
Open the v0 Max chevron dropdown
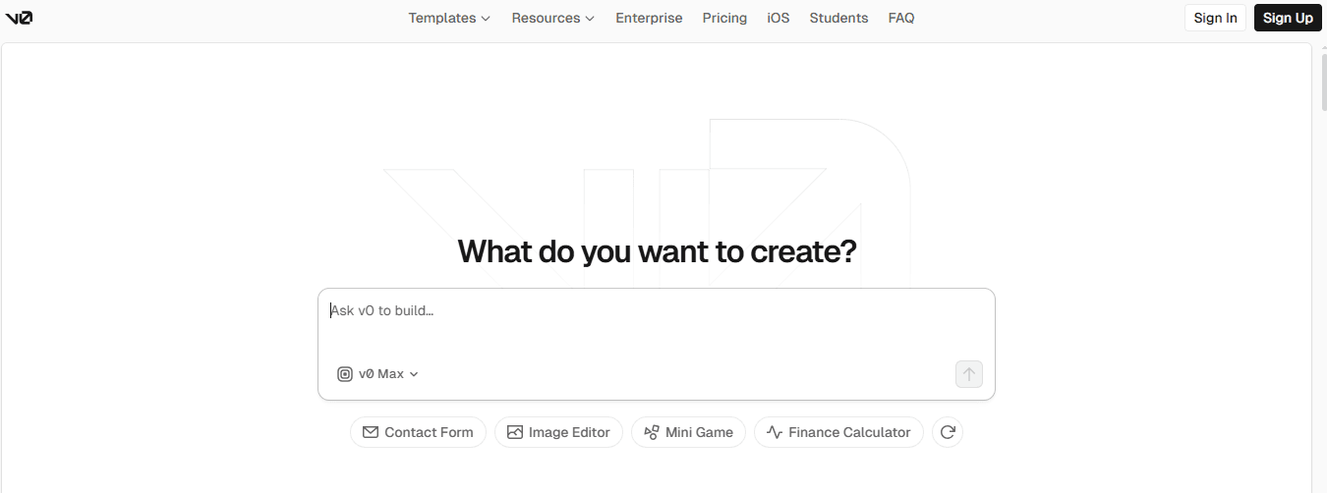pos(414,374)
